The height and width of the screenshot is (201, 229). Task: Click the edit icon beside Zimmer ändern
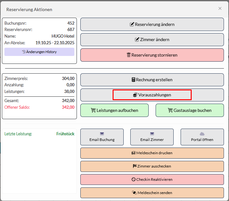tap(137, 40)
